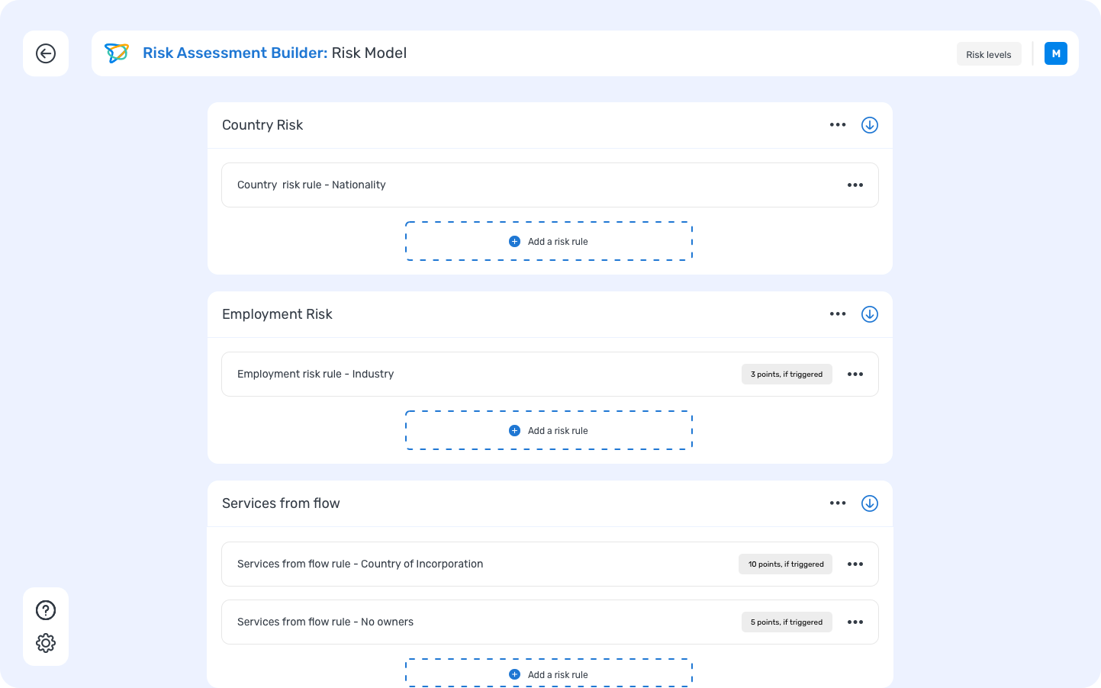1101x688 pixels.
Task: Collapse Country Risk with down-arrow icon
Action: pyautogui.click(x=870, y=125)
